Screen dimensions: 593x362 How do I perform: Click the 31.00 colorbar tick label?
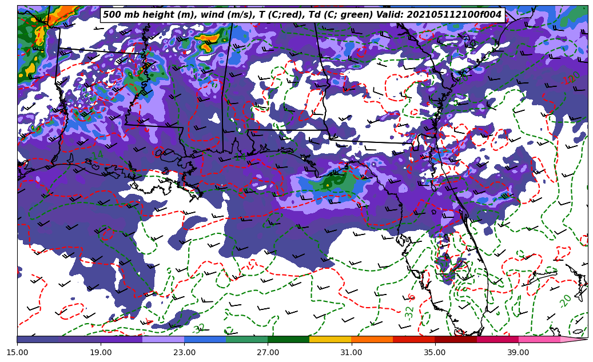pos(351,352)
